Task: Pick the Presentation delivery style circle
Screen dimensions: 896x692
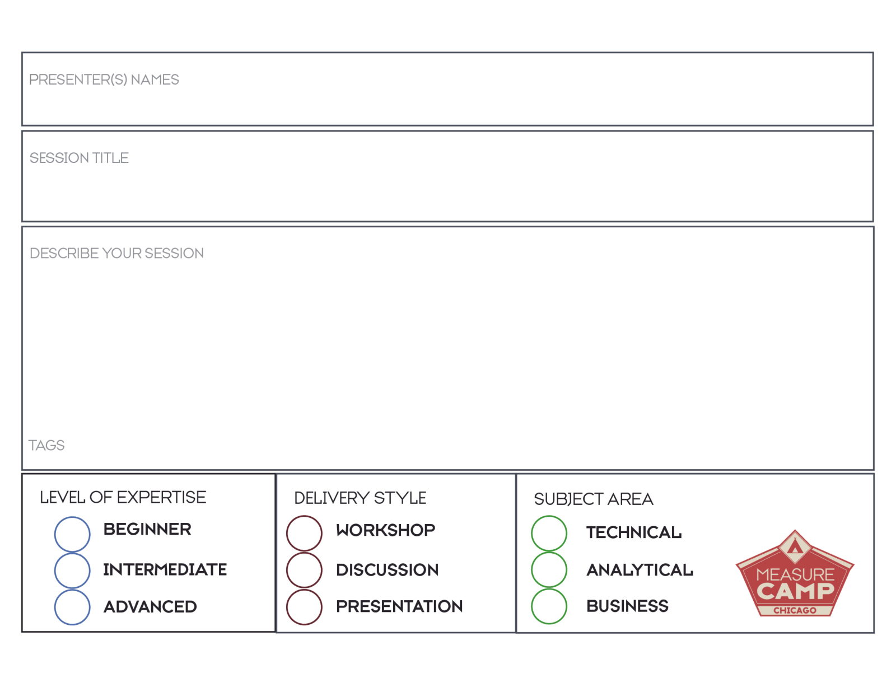Action: pyautogui.click(x=304, y=607)
